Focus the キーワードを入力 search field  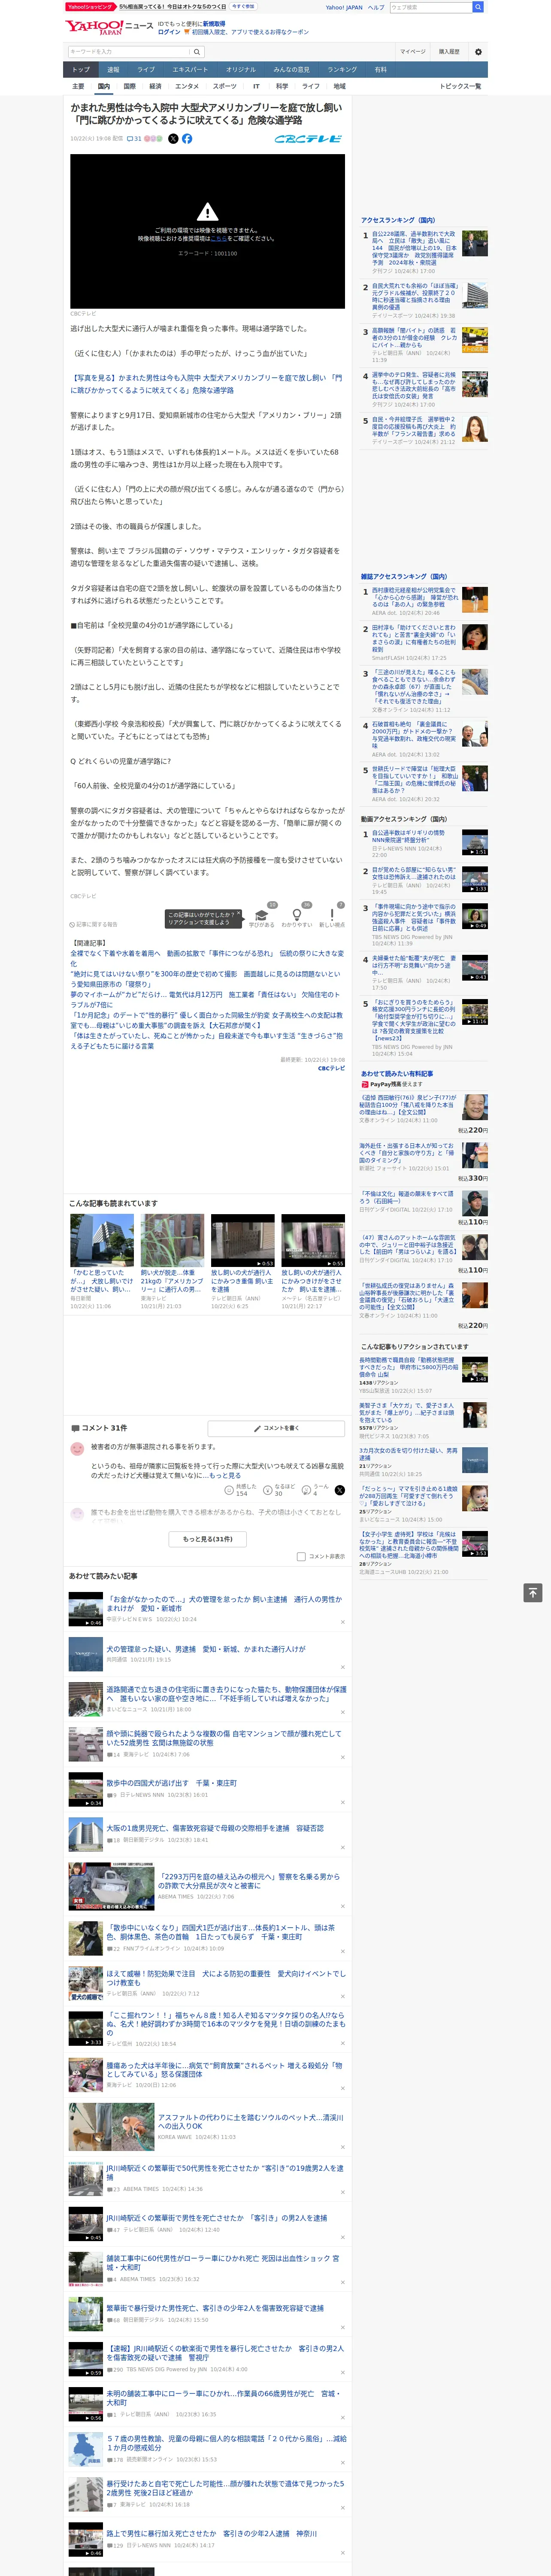129,51
